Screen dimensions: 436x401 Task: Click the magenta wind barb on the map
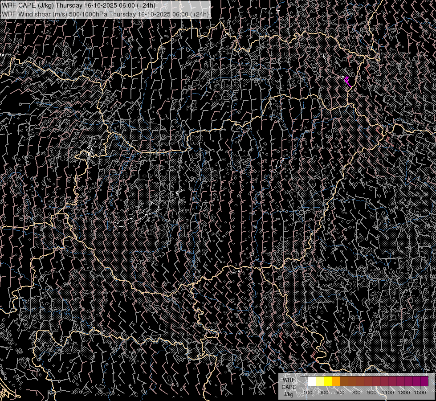click(x=348, y=81)
